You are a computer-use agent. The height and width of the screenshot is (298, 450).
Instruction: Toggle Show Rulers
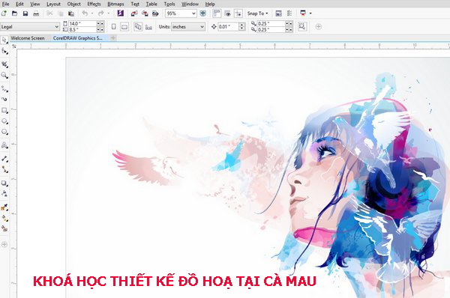point(217,13)
